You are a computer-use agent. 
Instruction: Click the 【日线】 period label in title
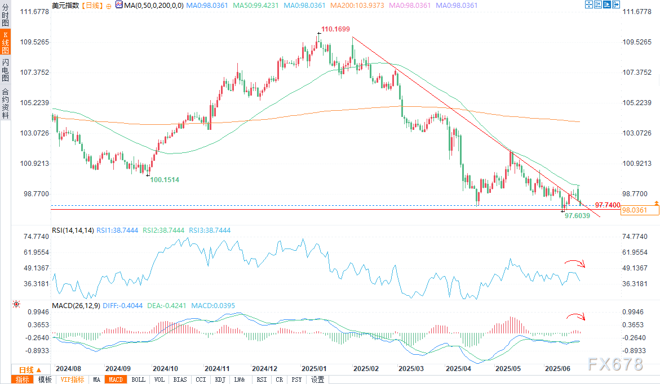(x=92, y=6)
